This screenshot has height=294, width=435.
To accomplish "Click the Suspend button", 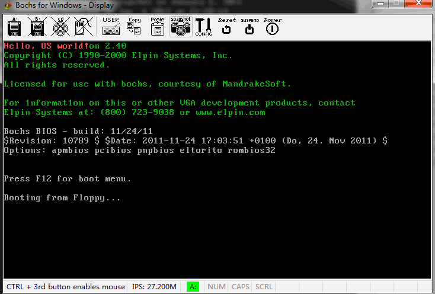I will pos(250,27).
